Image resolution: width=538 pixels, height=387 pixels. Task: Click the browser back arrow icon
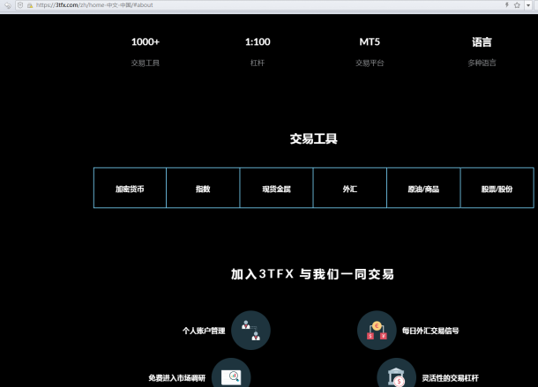pyautogui.click(x=8, y=5)
